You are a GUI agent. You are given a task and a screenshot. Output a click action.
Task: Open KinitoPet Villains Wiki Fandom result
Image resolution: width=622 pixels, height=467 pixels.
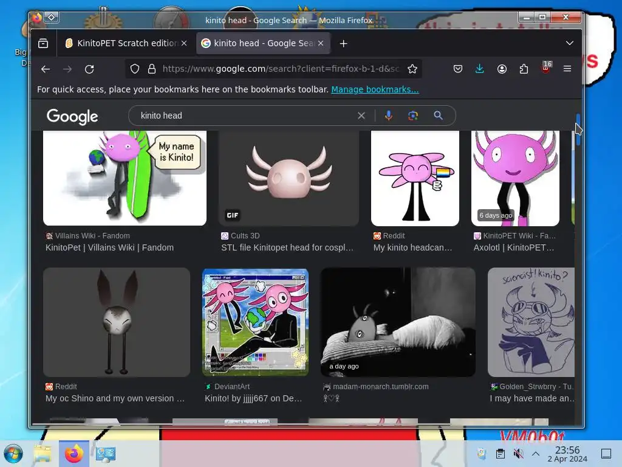click(x=109, y=247)
